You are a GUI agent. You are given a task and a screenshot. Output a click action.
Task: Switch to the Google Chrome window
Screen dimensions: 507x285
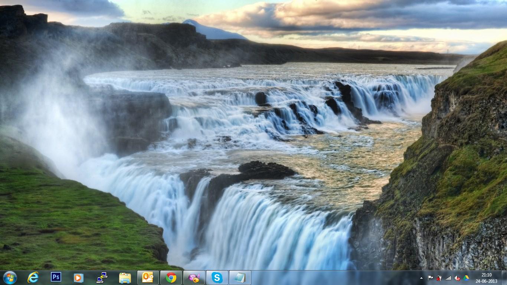[x=171, y=277]
